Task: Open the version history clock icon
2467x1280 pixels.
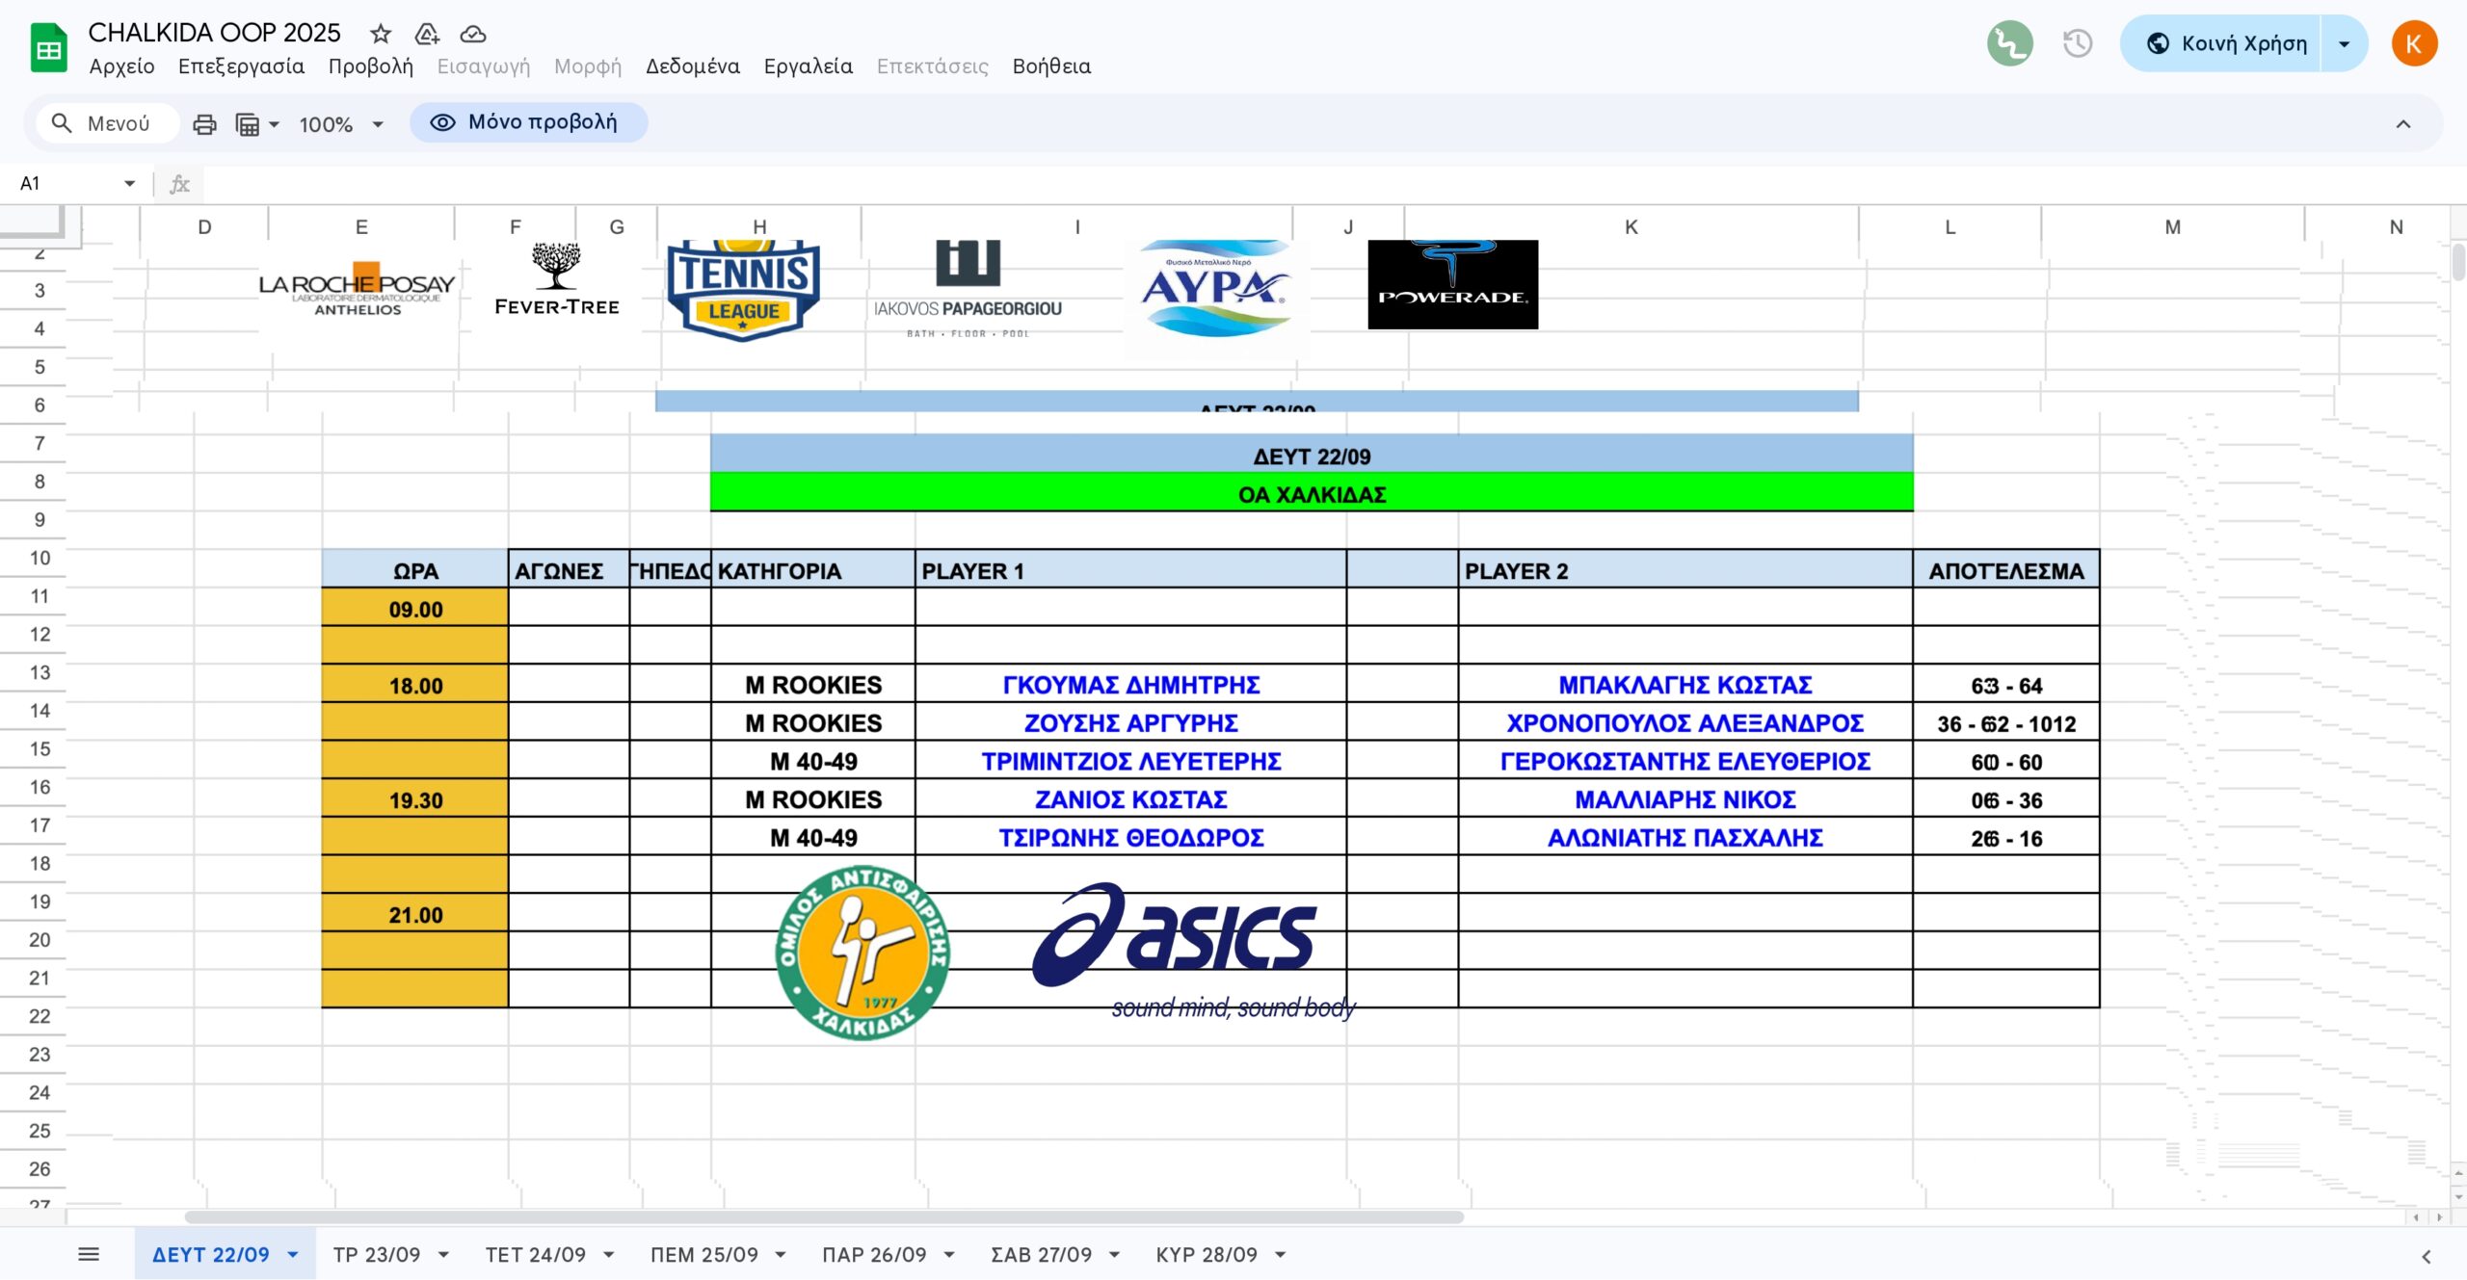Action: (2078, 43)
